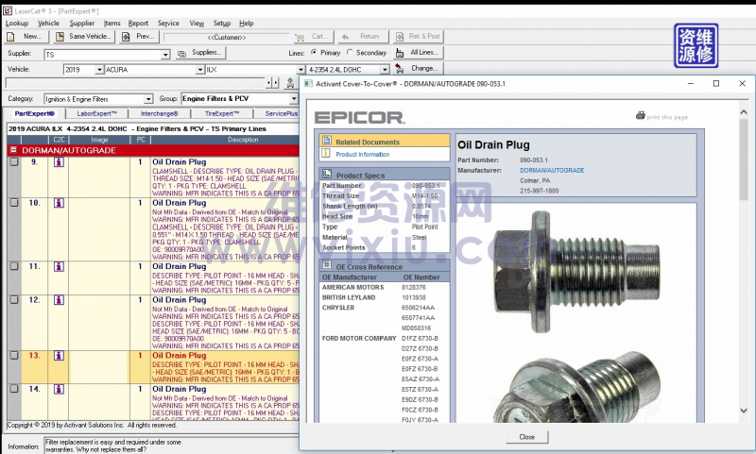The image size is (756, 454).
Task: Check the checkbox for item 14
Action: pos(14,389)
